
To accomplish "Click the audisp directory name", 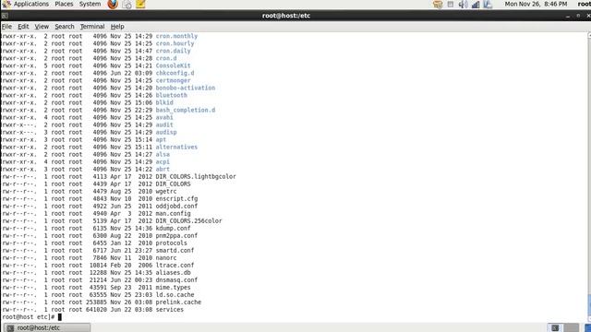I will [x=166, y=132].
